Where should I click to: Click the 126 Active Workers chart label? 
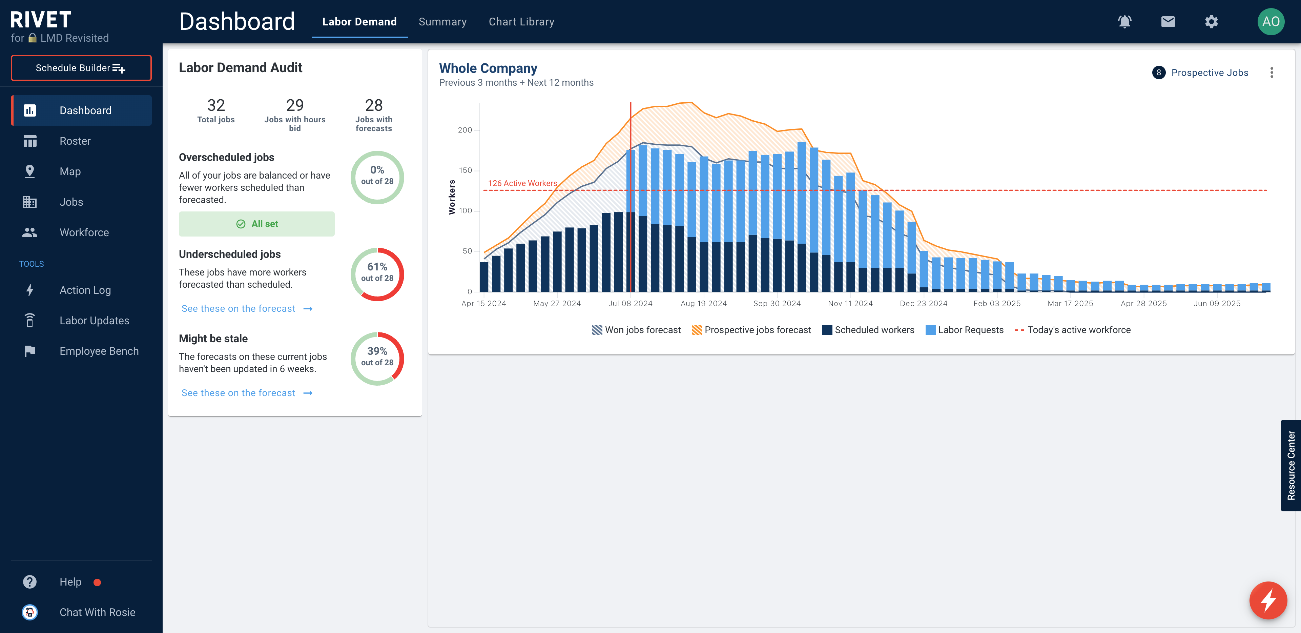522,183
